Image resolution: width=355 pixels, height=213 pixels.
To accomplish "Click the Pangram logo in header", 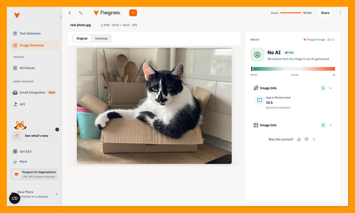I will (x=107, y=13).
